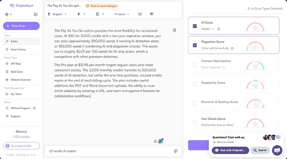Image resolution: width=287 pixels, height=159 pixels.
Task: Click the external link icon beside Affiliate Program
Action: coord(34,108)
